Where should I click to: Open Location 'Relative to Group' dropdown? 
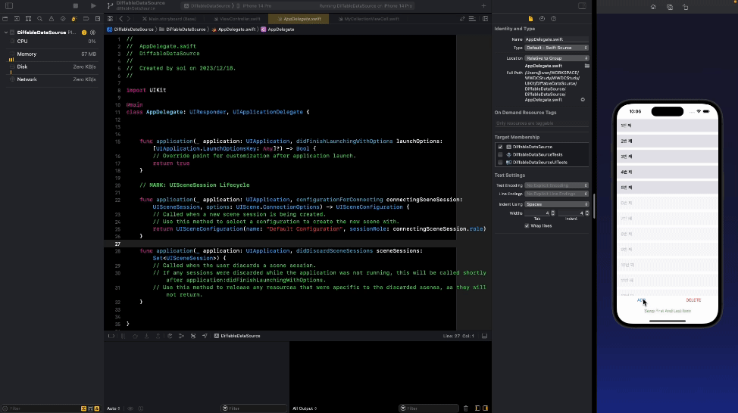pyautogui.click(x=557, y=58)
